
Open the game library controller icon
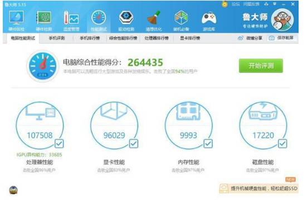209,18
